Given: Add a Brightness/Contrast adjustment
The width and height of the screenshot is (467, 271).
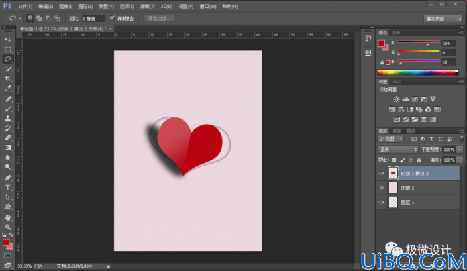Looking at the screenshot, I should tap(396, 99).
